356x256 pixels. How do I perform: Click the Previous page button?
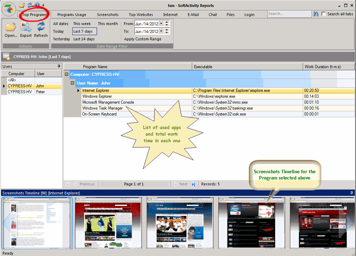[x=84, y=184]
